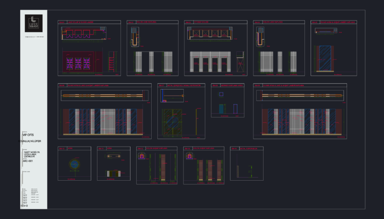Pick the SM-06 long wall elevation
This screenshot has height=219, width=384.
(x=103, y=122)
